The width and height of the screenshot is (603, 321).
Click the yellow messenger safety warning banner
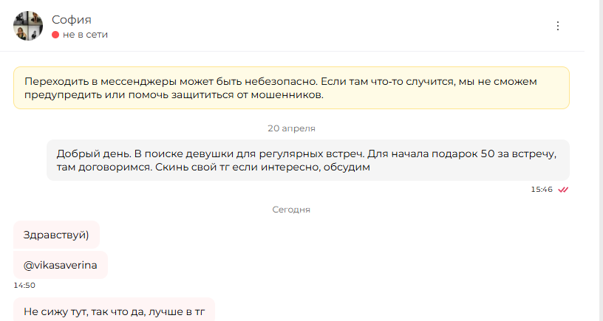[x=291, y=88]
